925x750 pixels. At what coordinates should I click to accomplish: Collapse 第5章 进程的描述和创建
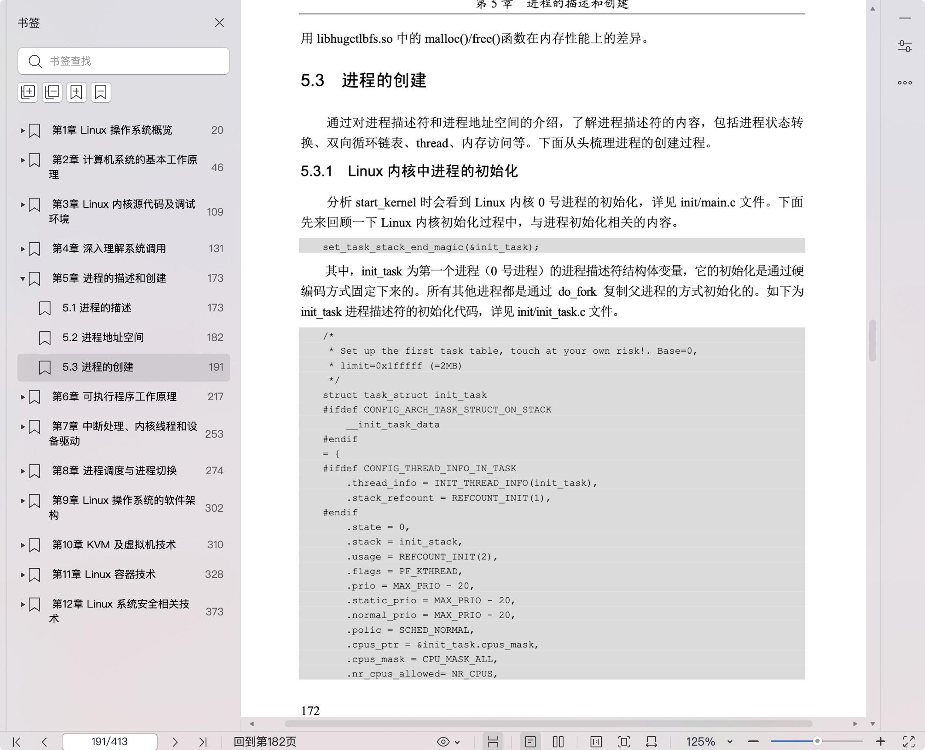coord(23,279)
